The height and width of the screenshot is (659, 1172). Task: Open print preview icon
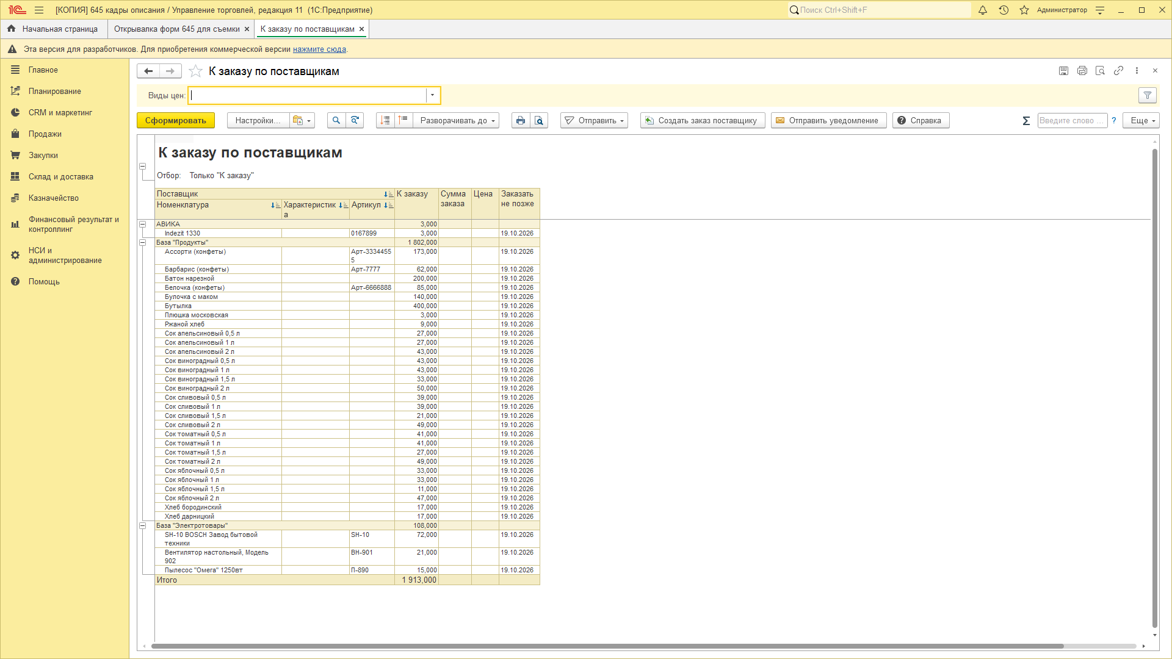point(539,121)
